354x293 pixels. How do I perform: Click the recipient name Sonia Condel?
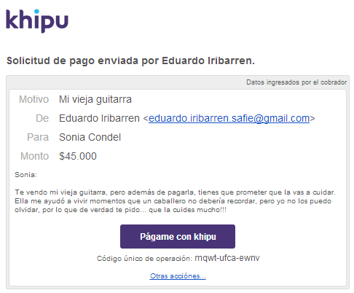pyautogui.click(x=90, y=137)
